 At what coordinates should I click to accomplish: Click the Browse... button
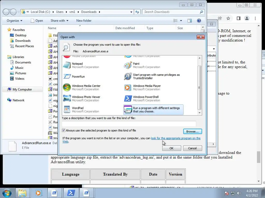click(193, 131)
